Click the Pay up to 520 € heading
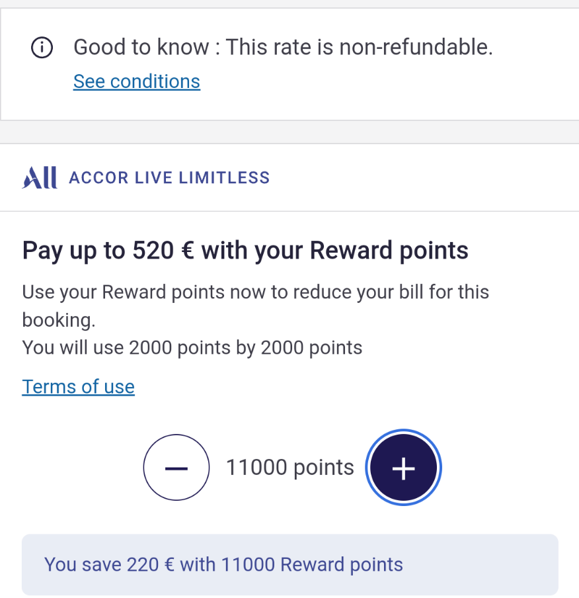The image size is (579, 598). tap(245, 251)
